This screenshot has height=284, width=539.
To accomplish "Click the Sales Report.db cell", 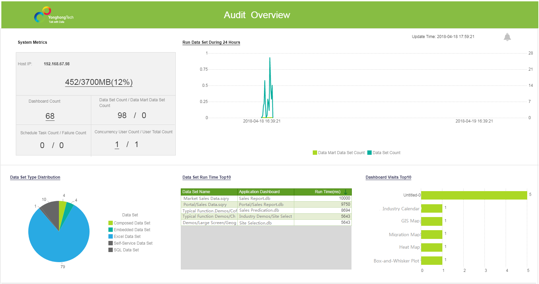I will pos(266,199).
